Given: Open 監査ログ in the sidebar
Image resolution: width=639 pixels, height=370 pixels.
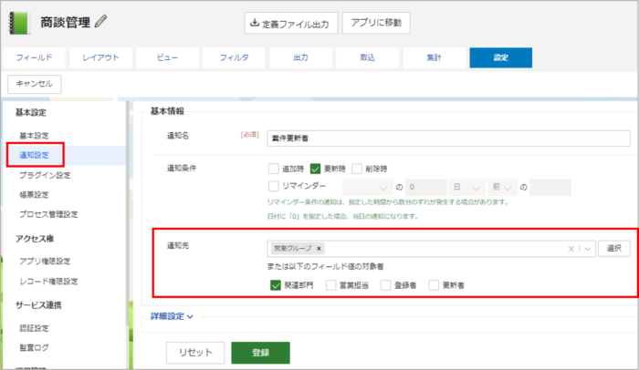Looking at the screenshot, I should coord(35,347).
